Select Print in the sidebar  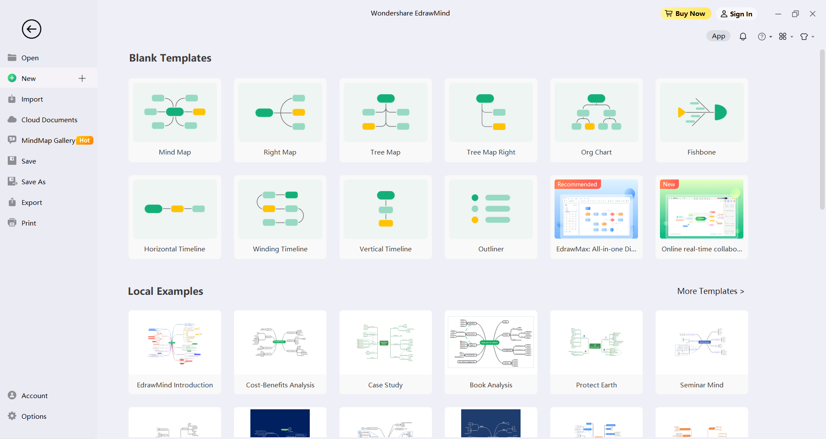[49, 223]
